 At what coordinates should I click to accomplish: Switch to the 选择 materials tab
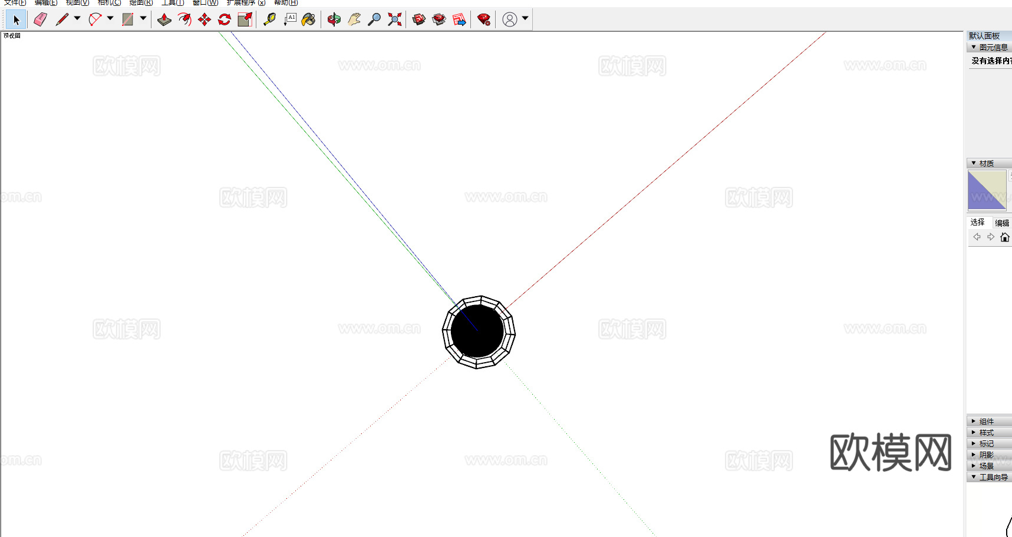click(x=978, y=222)
